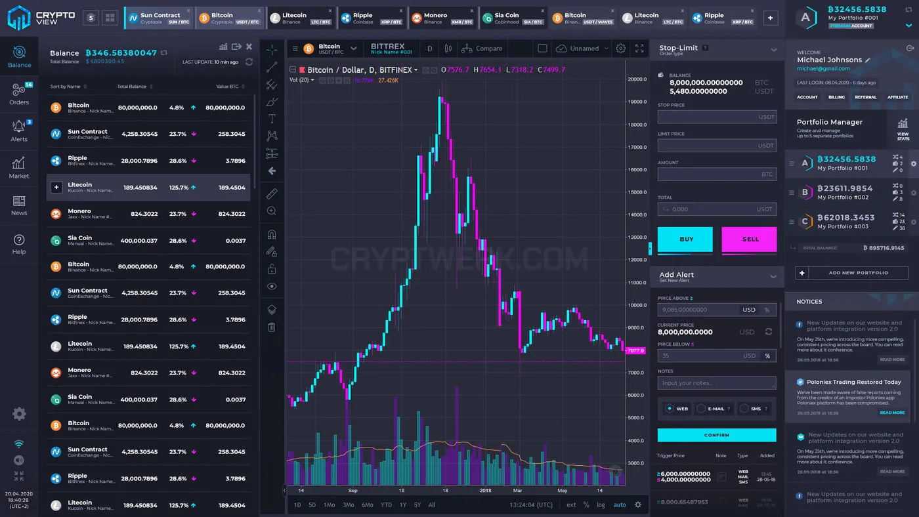This screenshot has width=919, height=517.
Task: Click the speaker sound icon in sidebar
Action: click(19, 461)
